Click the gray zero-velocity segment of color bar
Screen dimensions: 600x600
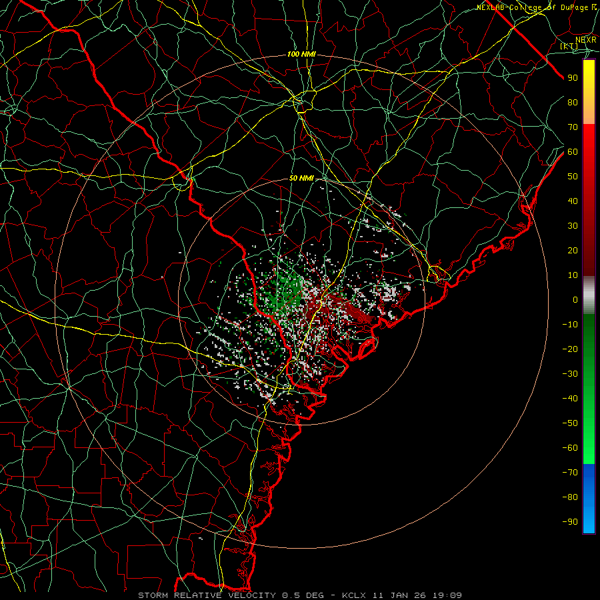pyautogui.click(x=589, y=295)
